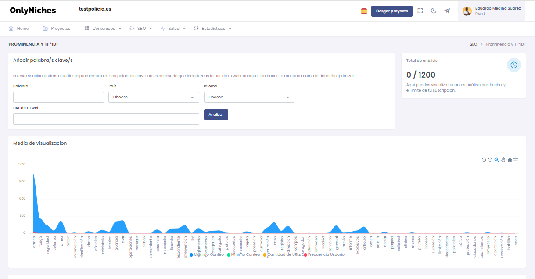Image resolution: width=535 pixels, height=279 pixels.
Task: Open the Telegram send icon in the header
Action: [447, 11]
